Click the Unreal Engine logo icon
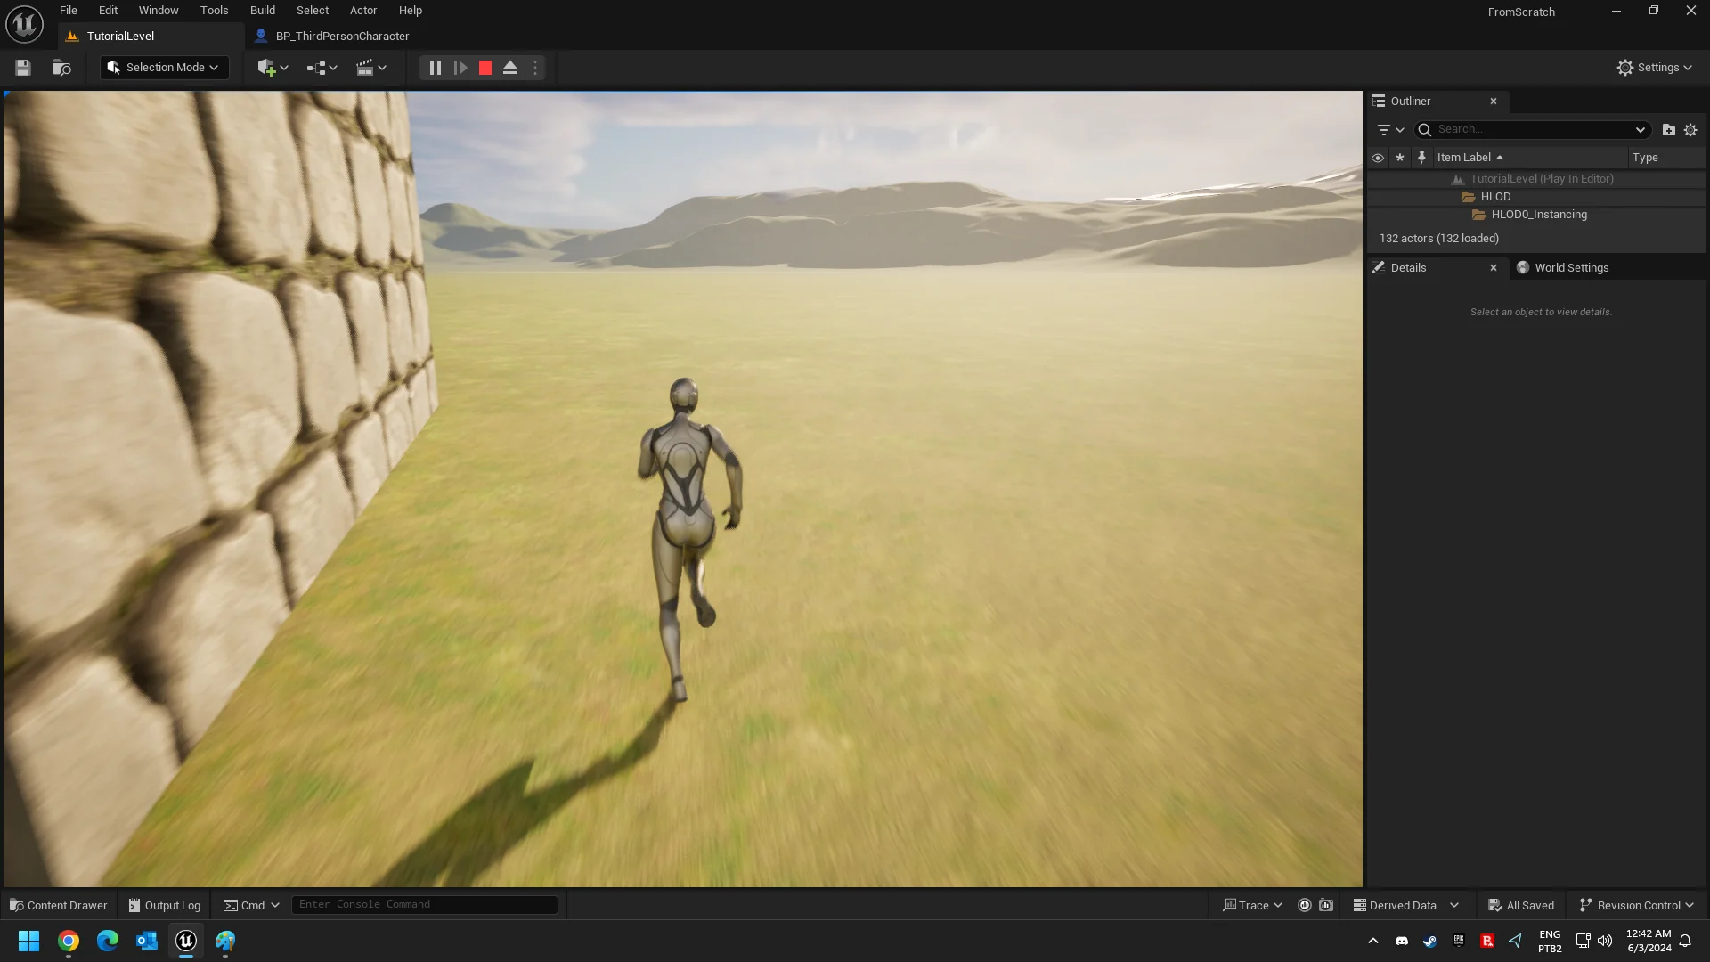Image resolution: width=1710 pixels, height=962 pixels. [x=24, y=24]
